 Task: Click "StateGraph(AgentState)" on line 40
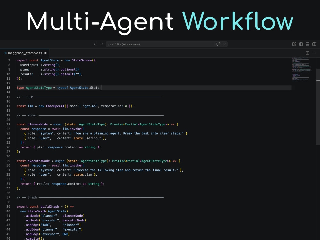[x=48, y=211]
